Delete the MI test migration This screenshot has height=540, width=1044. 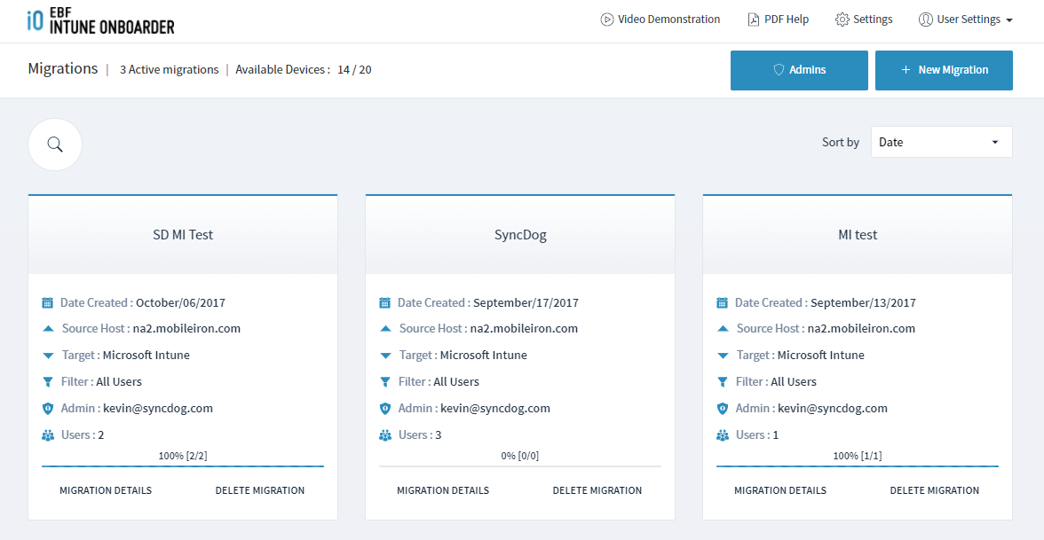click(x=935, y=490)
